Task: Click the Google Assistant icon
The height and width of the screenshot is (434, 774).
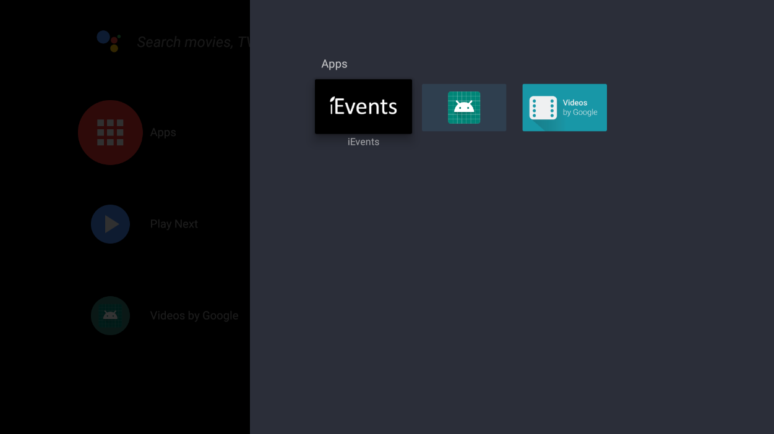Action: point(108,41)
